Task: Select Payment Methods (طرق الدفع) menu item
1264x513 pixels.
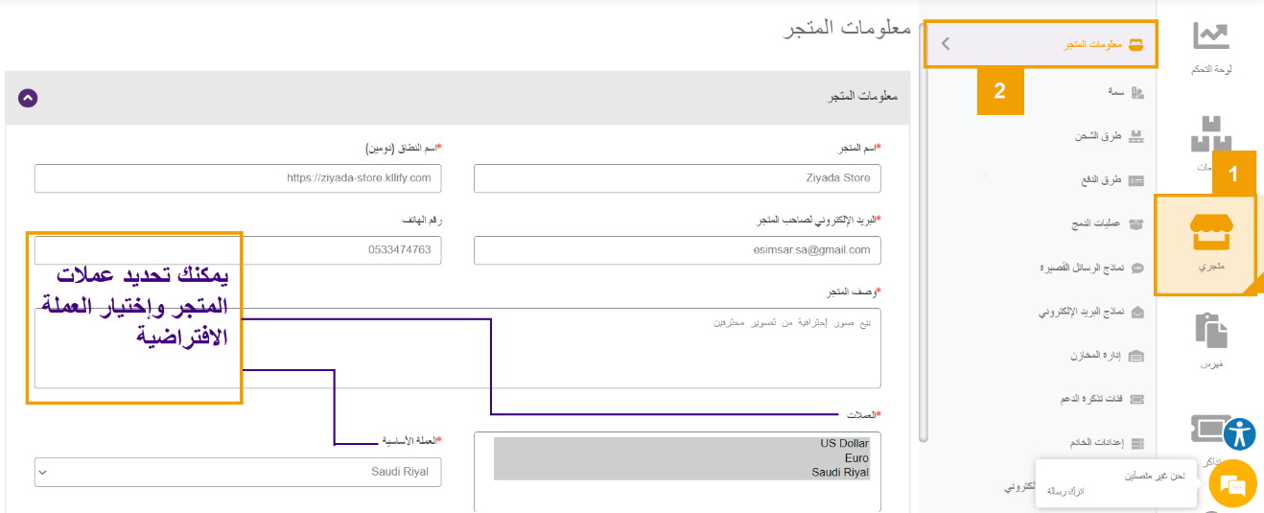Action: [x=1101, y=180]
